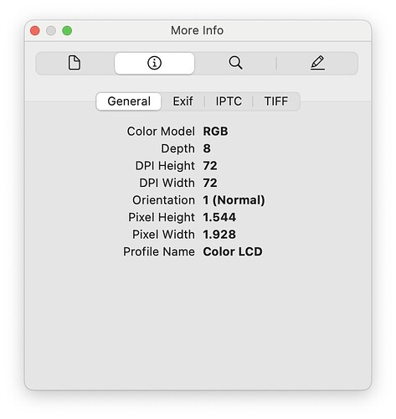Viewport: 396px width, 419px height.
Task: Select the Depth value 8
Action: pos(207,148)
